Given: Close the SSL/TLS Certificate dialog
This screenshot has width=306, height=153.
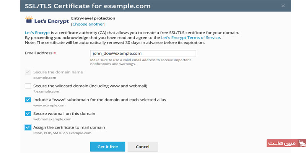Looking at the screenshot, I should (x=283, y=6).
